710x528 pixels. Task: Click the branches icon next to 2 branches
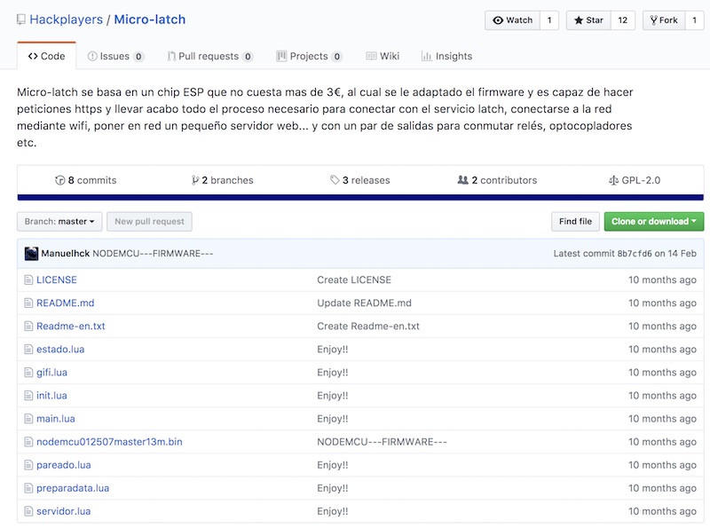point(195,180)
